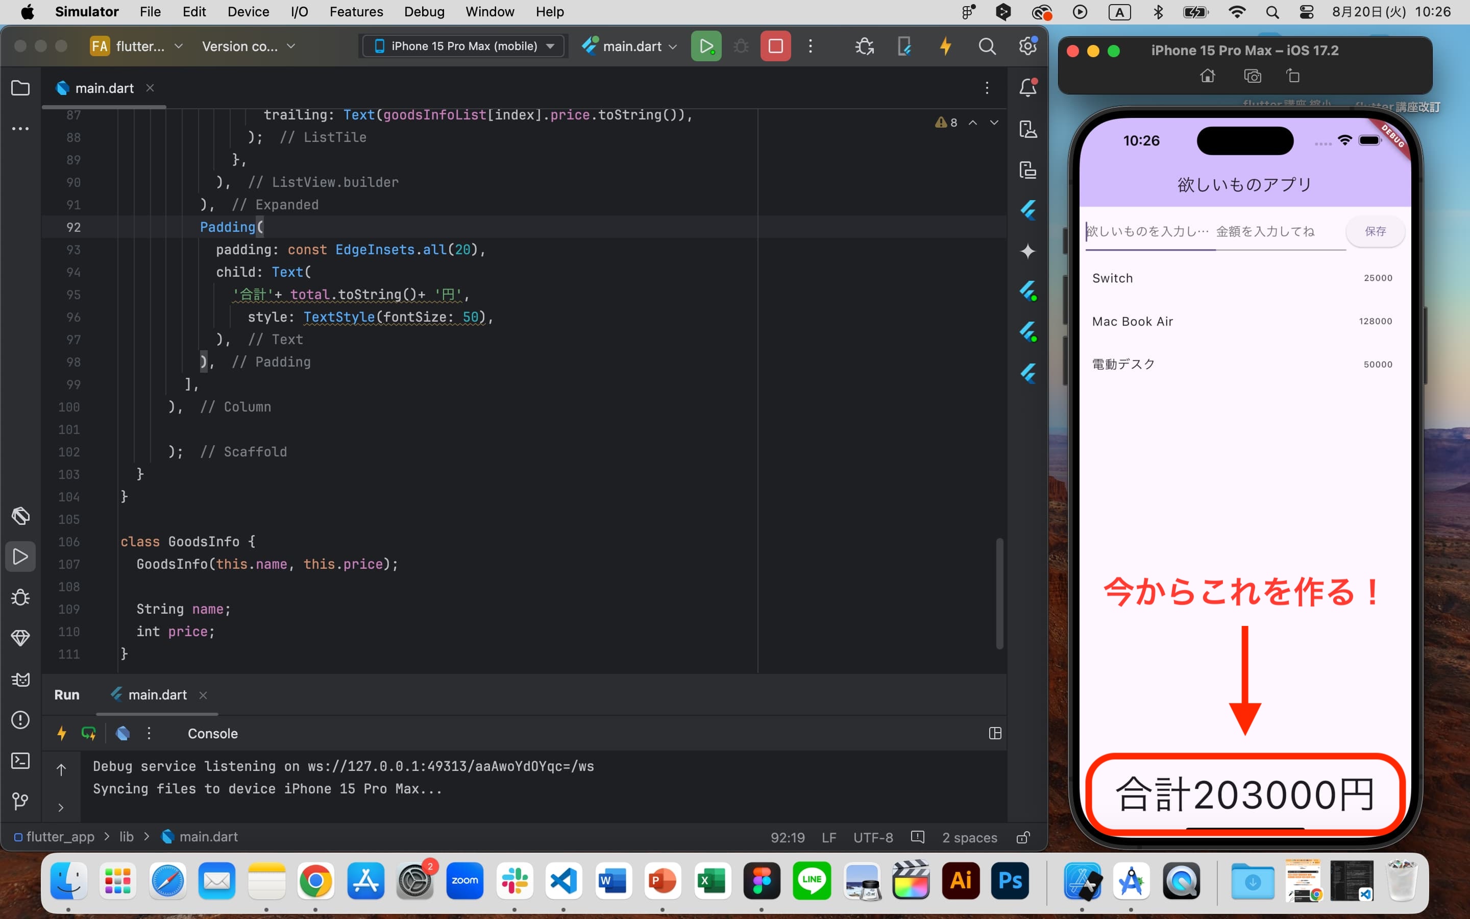Click the breakpoint/debug icon in toolbar
The width and height of the screenshot is (1470, 919).
(x=740, y=46)
